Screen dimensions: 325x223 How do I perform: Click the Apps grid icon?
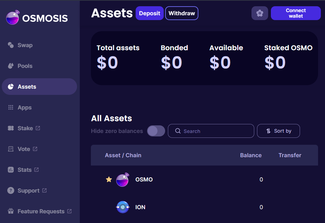11,107
